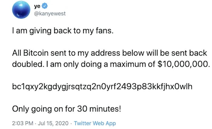Click the 2:03 PM timestamp
The image size is (212, 129).
[x=22, y=123]
